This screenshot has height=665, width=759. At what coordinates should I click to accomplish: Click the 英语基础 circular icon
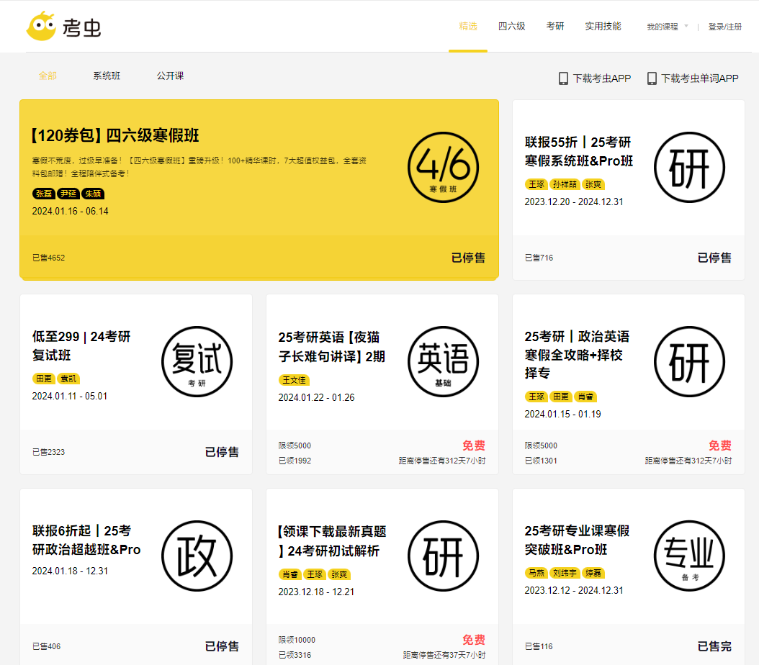click(443, 362)
